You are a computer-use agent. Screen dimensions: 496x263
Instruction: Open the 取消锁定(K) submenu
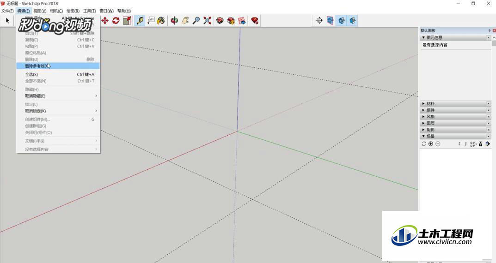(x=58, y=111)
